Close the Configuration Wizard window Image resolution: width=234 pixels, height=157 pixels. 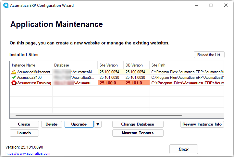[226, 5]
